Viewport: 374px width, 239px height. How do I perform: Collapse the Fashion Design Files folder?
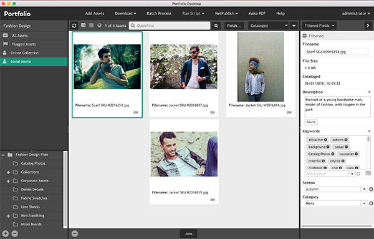(3, 155)
